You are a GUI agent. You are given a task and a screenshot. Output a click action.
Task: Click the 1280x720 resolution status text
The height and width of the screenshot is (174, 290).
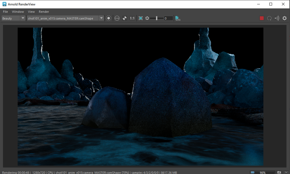pyautogui.click(x=39, y=173)
